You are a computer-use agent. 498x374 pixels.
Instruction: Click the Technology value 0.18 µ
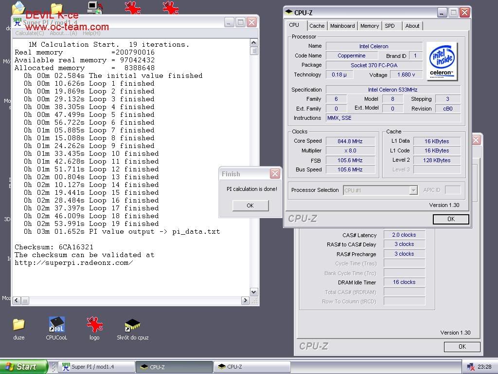coord(339,75)
